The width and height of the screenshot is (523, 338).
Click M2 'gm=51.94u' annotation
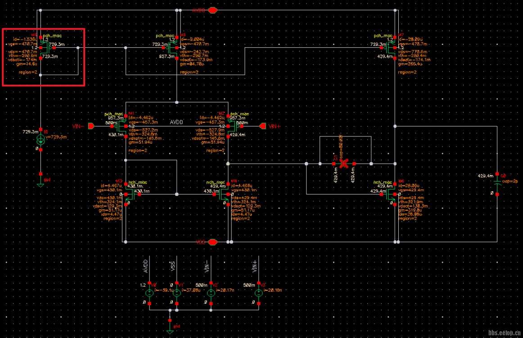tap(212, 142)
